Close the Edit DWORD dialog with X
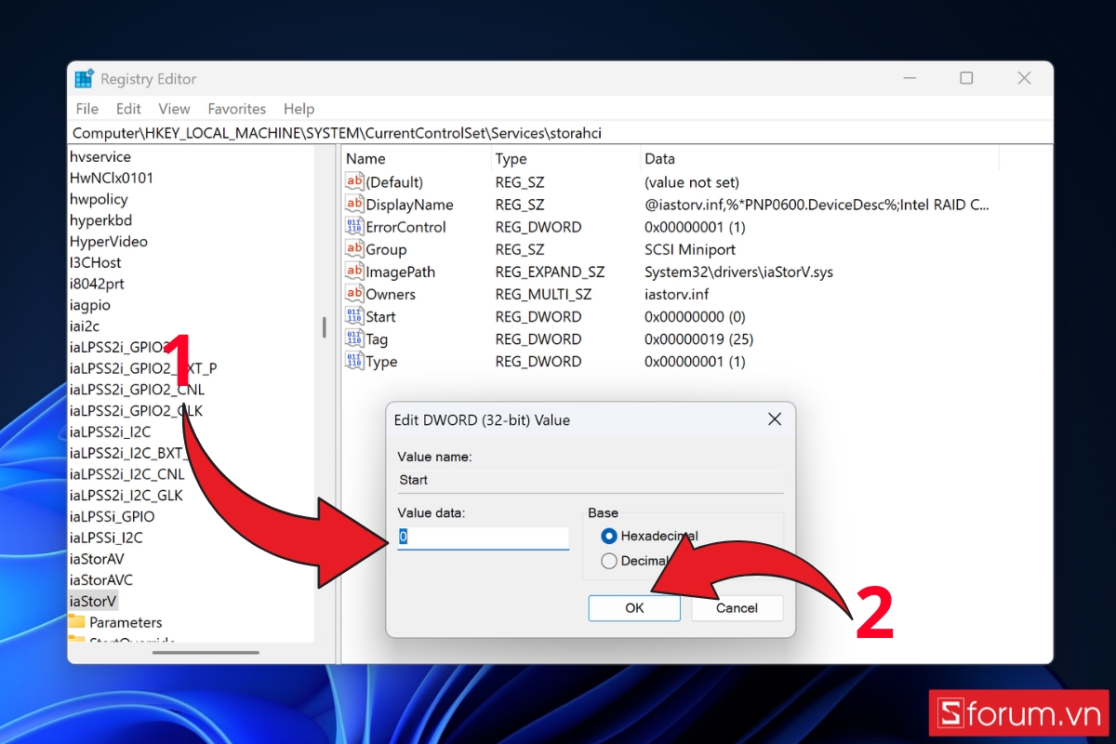Image resolution: width=1116 pixels, height=744 pixels. tap(774, 420)
